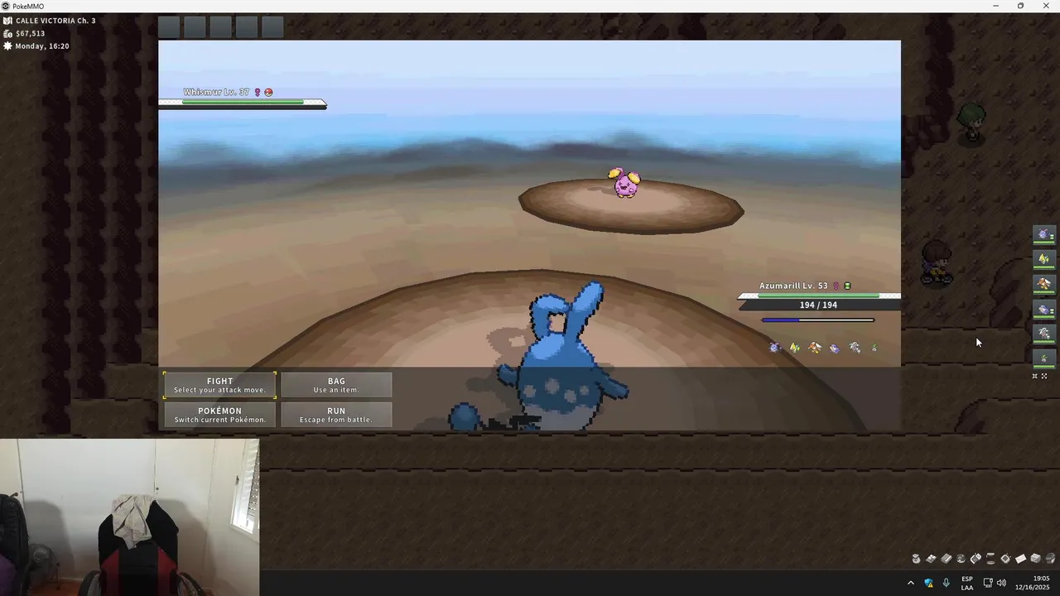The width and height of the screenshot is (1060, 596).
Task: Click the yellow party icon under Azumarill's bars
Action: tap(794, 348)
